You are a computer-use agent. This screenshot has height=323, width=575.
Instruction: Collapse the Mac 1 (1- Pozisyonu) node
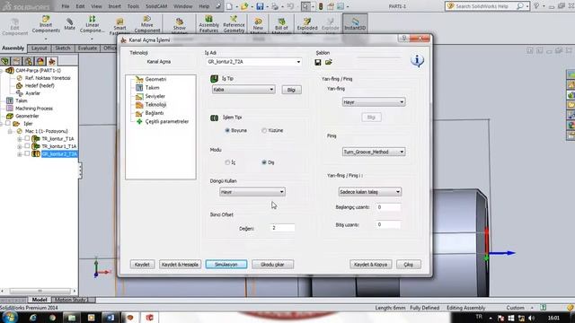coord(10,131)
